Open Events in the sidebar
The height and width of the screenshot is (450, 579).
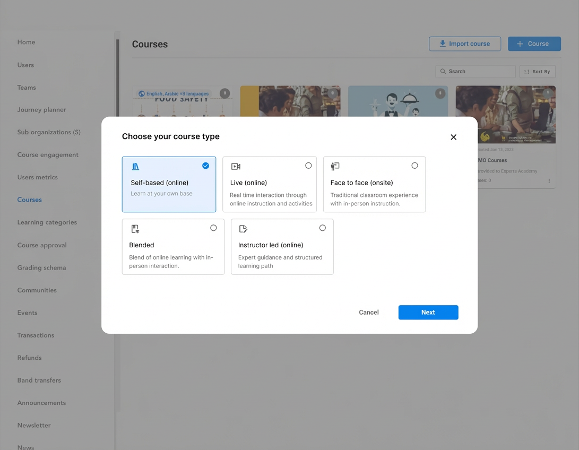pyautogui.click(x=27, y=313)
